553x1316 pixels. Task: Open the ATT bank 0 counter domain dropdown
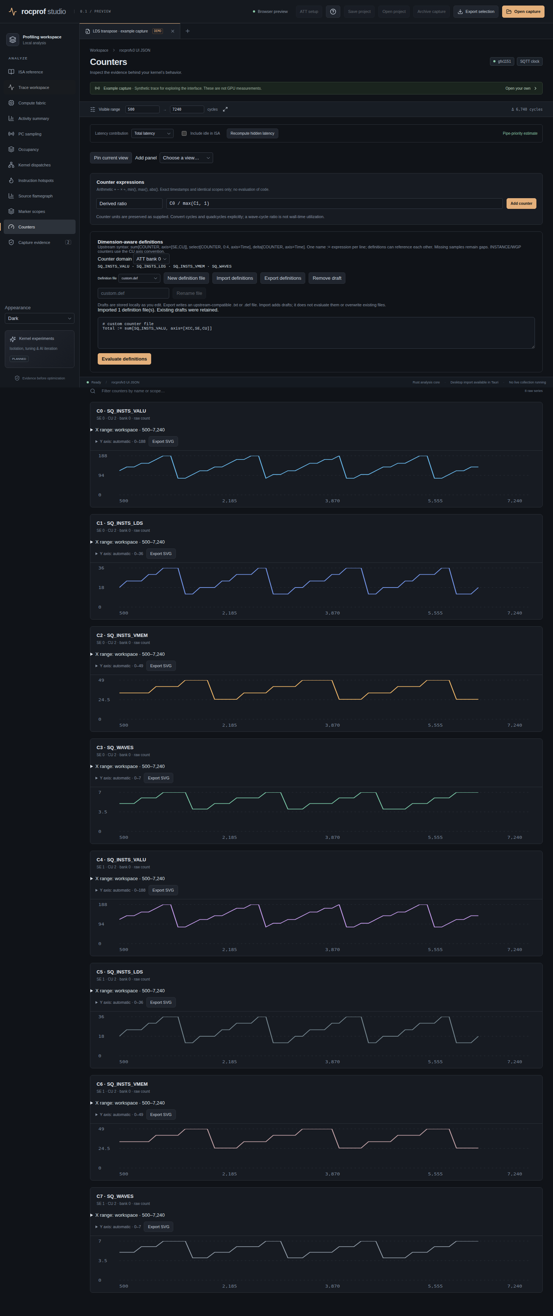[151, 259]
